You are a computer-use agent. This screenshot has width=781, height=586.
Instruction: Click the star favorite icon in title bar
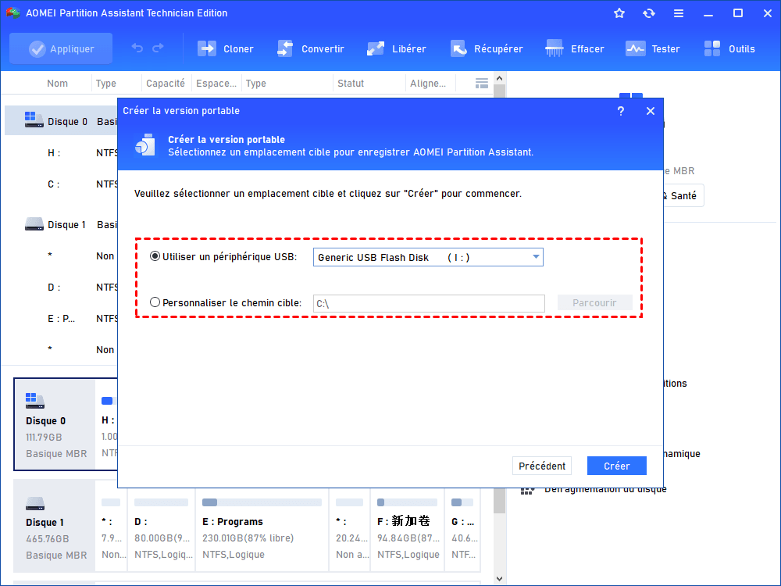pyautogui.click(x=619, y=13)
